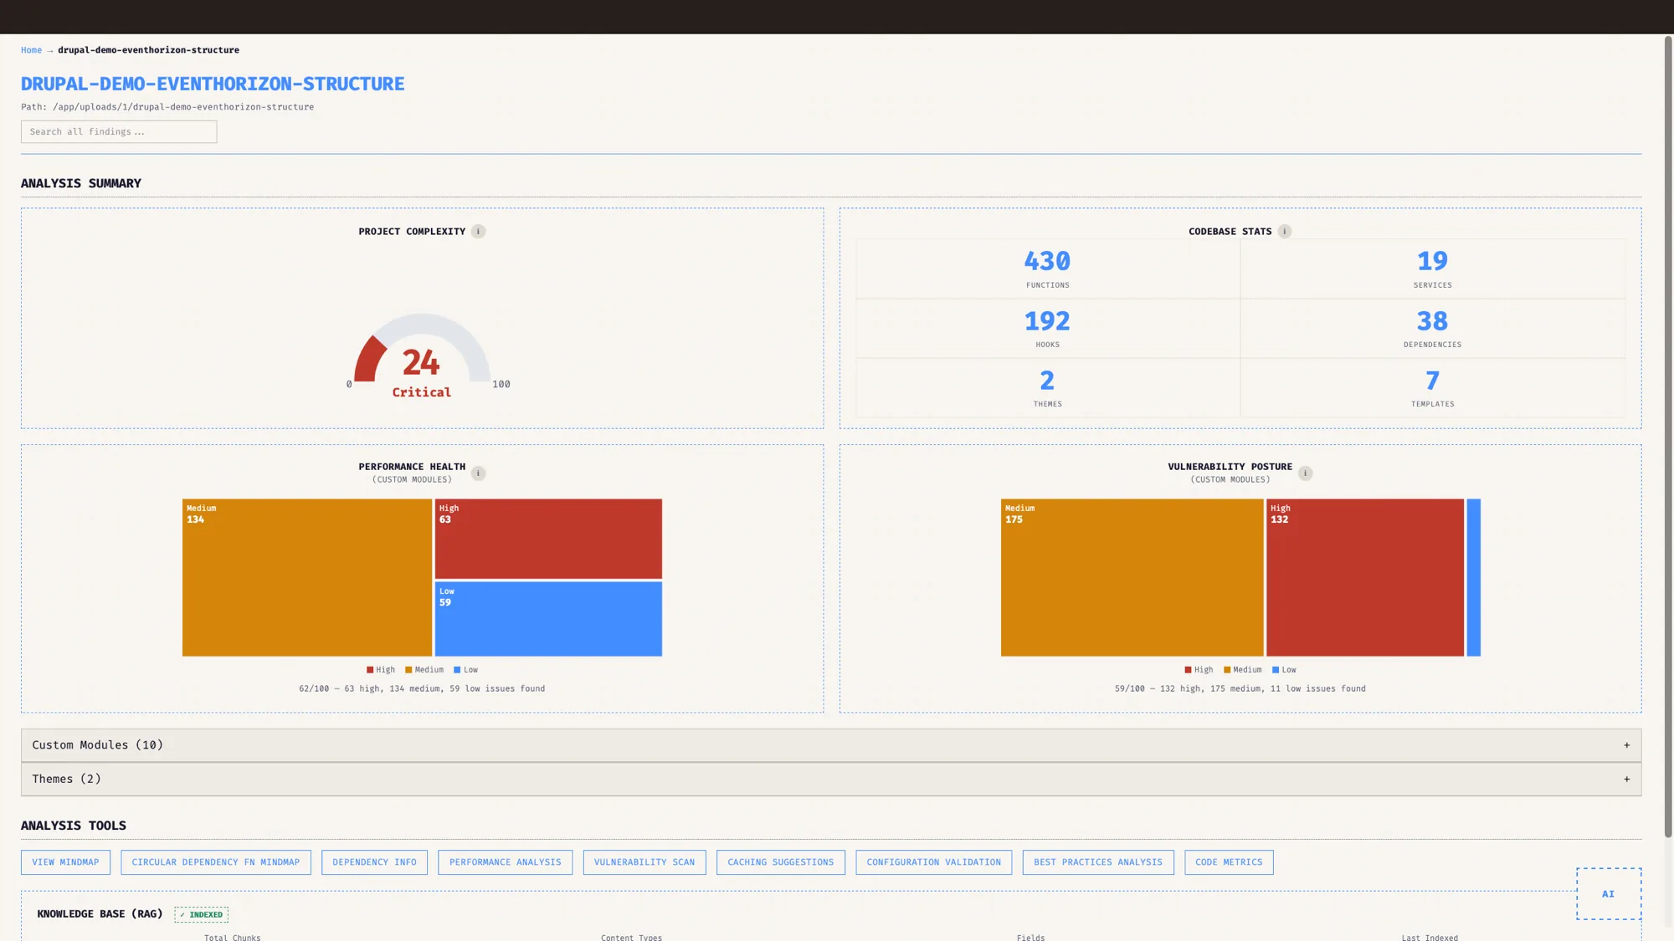Click the 19 Services stat

pos(1432,269)
